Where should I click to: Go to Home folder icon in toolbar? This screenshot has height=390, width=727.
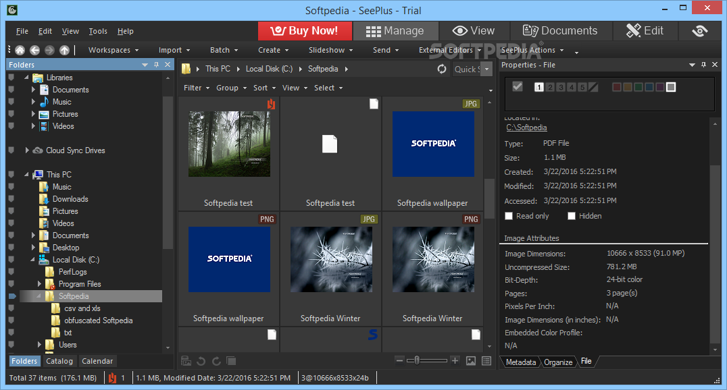coord(20,50)
